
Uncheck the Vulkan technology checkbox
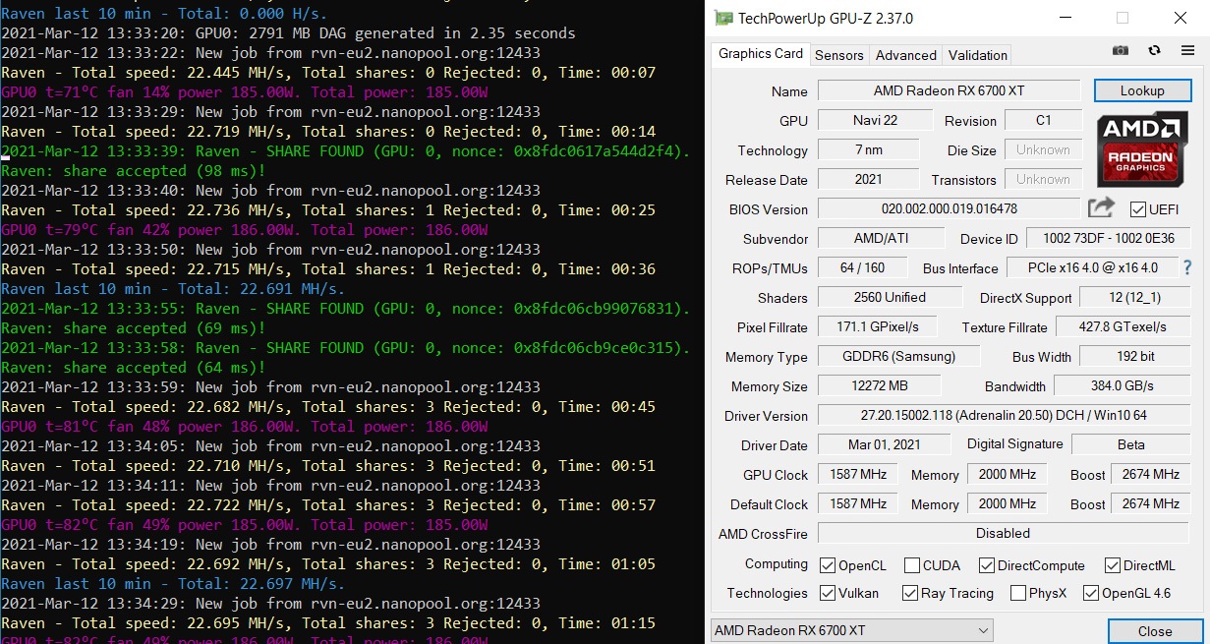[828, 593]
